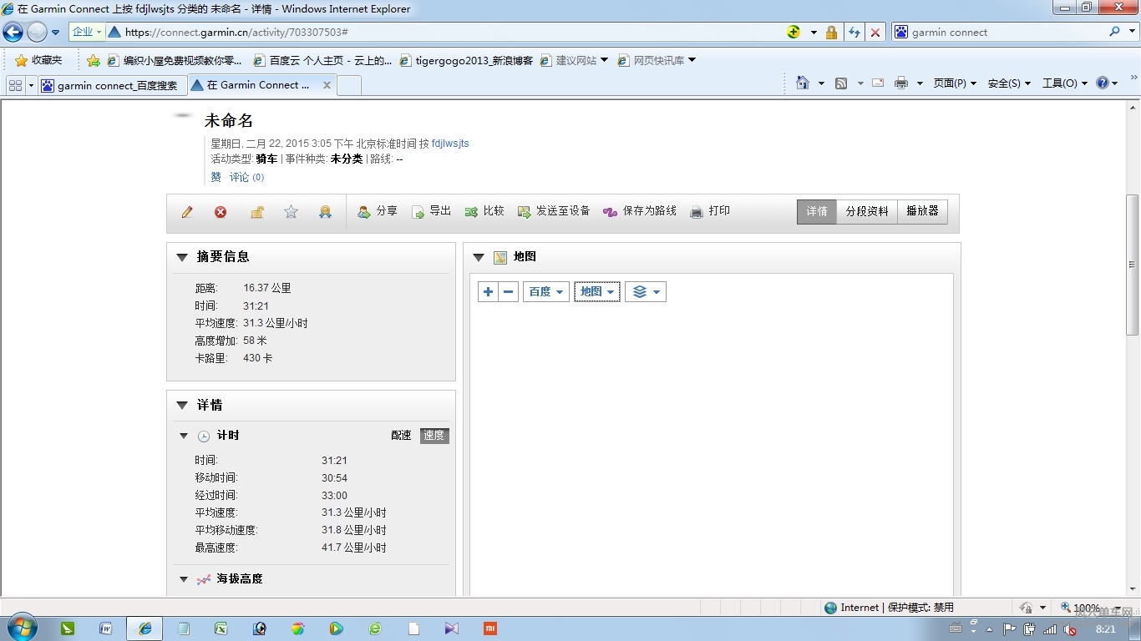This screenshot has height=641, width=1141.
Task: Select the pencil edit icon
Action: click(186, 211)
